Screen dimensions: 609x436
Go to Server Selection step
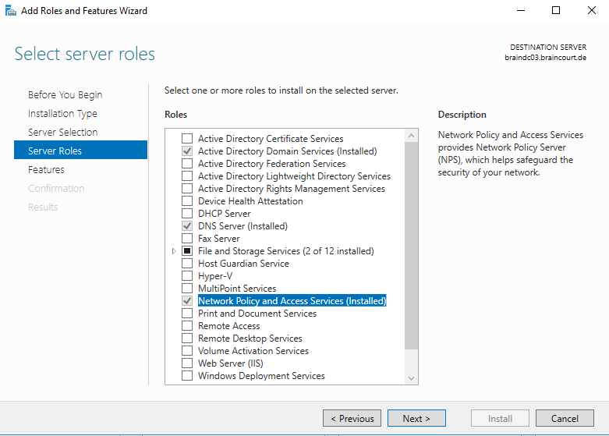(x=62, y=132)
